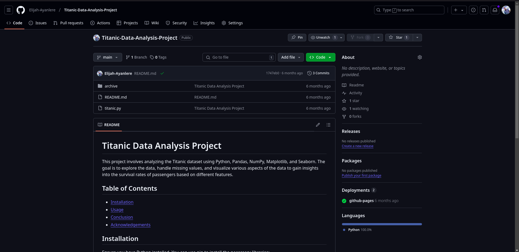This screenshot has width=519, height=252.
Task: Edit README using the pencil icon
Action: click(318, 125)
